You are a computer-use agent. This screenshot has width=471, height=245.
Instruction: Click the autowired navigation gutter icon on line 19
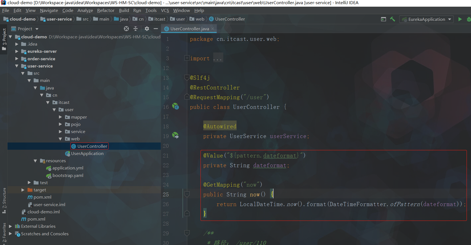pos(176,135)
